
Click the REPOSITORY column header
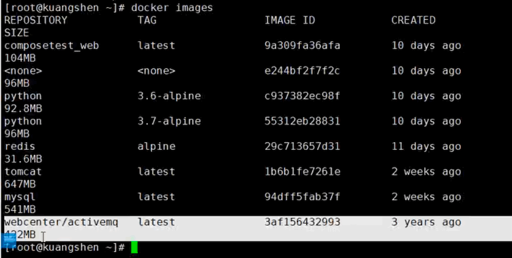tap(35, 20)
